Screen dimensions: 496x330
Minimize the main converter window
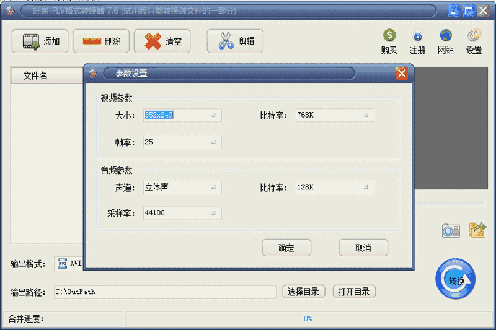[x=454, y=11]
